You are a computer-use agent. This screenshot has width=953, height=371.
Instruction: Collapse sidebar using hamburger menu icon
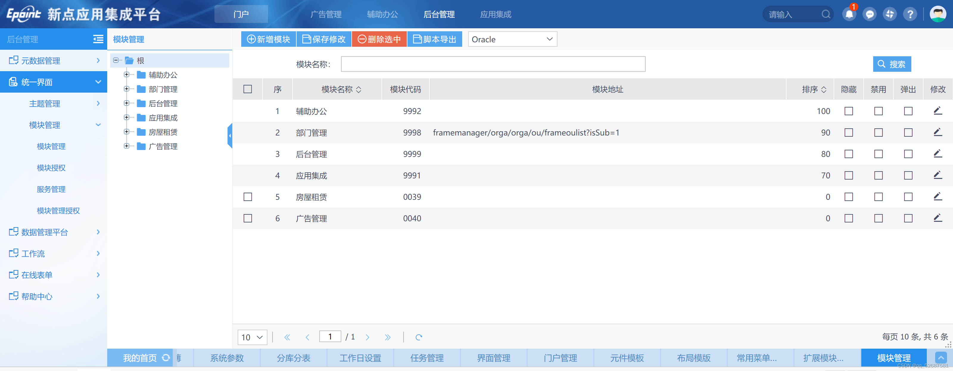[98, 39]
